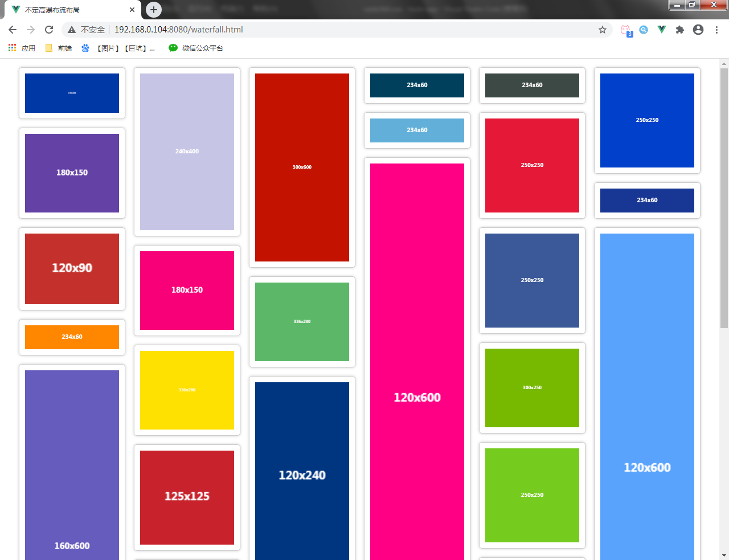729x560 pixels.
Task: Open the 【图片】【巨坑】 bookmark
Action: tap(118, 48)
